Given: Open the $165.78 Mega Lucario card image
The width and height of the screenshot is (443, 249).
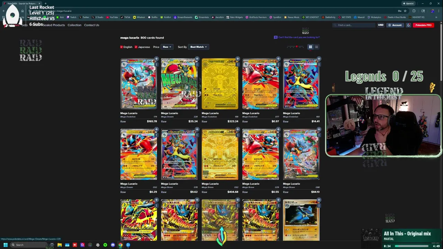Looking at the screenshot, I should pyautogui.click(x=138, y=84).
